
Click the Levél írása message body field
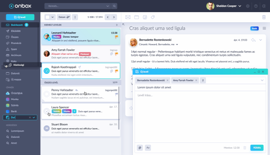point(200,117)
